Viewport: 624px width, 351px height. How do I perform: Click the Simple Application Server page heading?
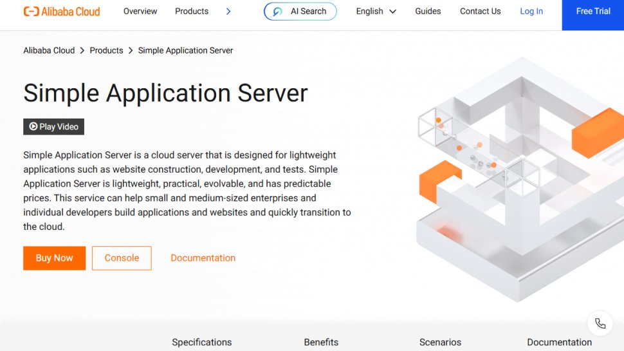pyautogui.click(x=165, y=93)
